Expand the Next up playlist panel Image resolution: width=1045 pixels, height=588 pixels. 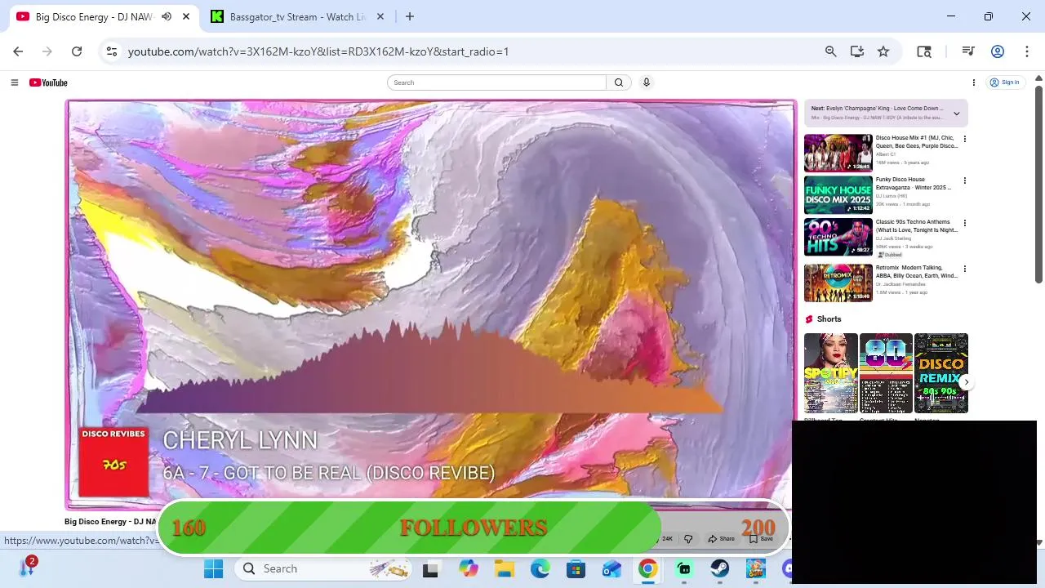[957, 114]
